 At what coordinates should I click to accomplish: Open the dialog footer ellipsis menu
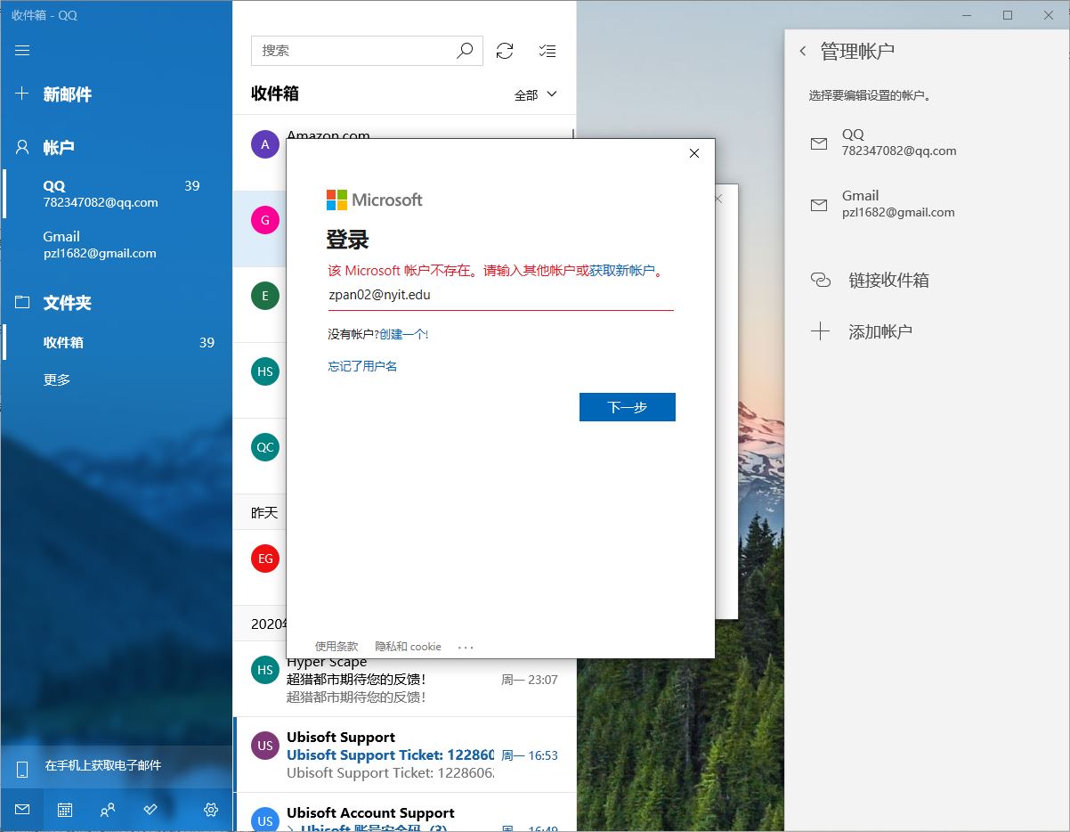(466, 648)
